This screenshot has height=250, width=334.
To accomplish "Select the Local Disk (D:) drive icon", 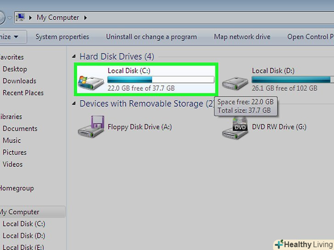I will 235,83.
